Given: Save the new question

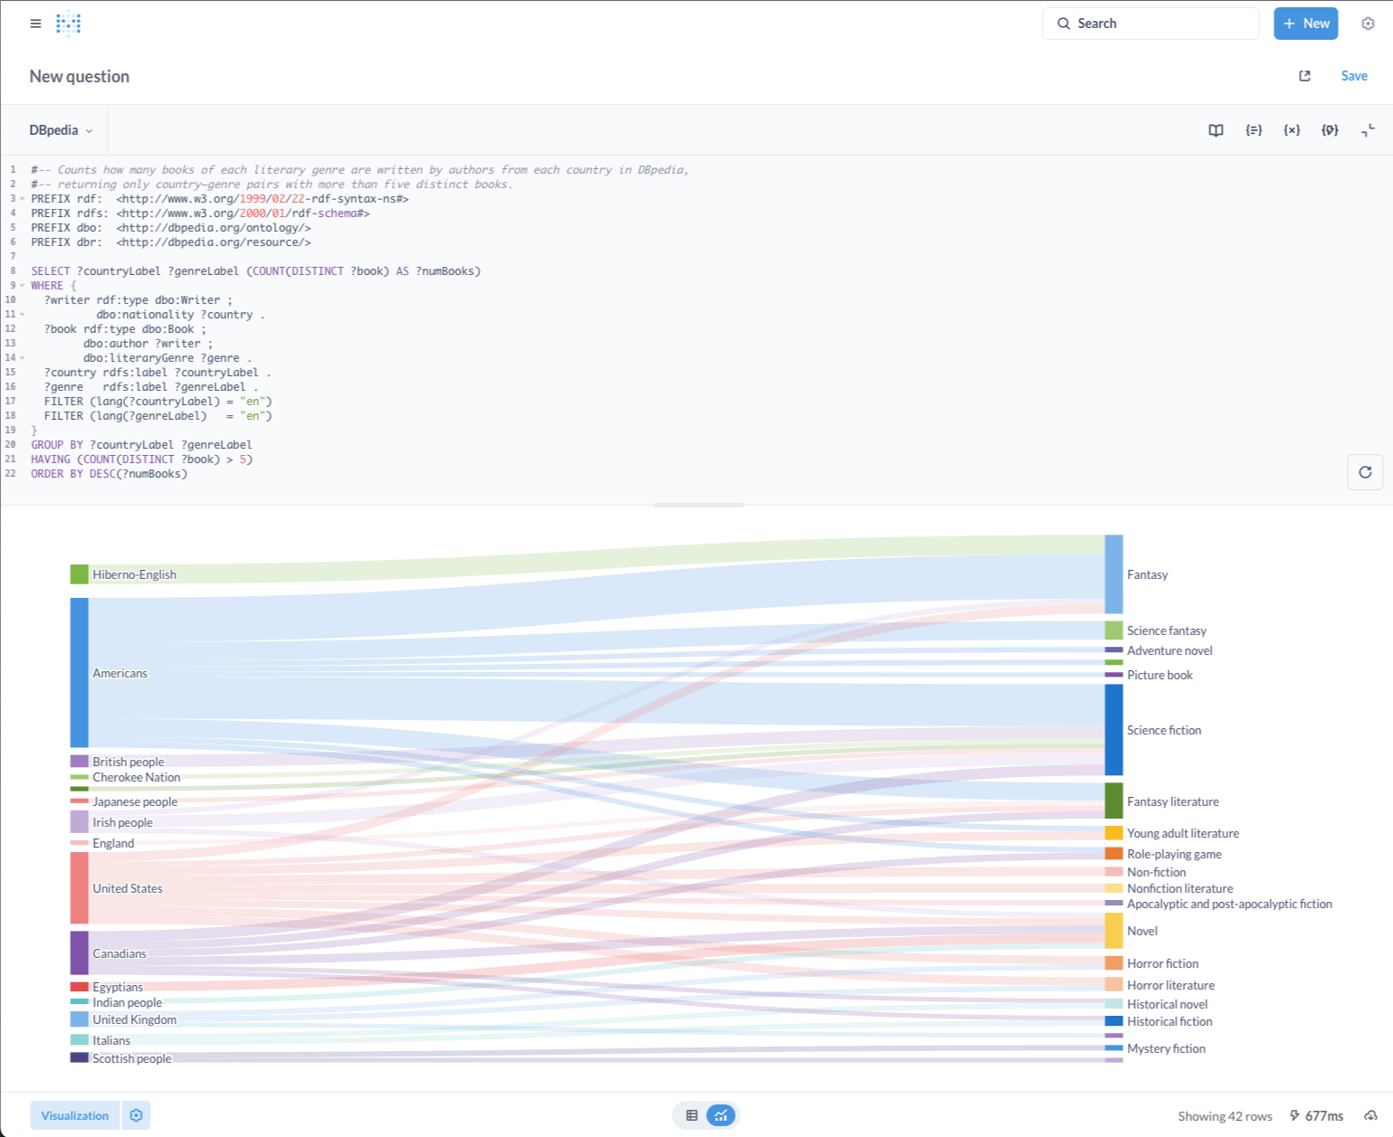Looking at the screenshot, I should (x=1354, y=76).
